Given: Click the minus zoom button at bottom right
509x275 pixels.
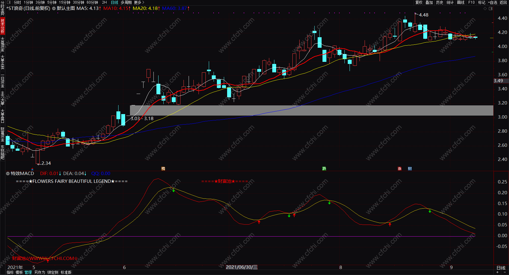Looking at the screenshot, I should (x=505, y=272).
